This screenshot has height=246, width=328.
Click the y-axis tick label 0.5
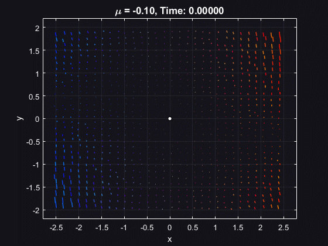pos(35,97)
